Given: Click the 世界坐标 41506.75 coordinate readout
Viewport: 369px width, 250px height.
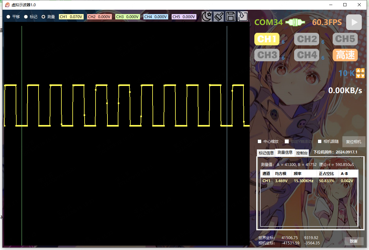Looking at the screenshot, I should coord(288,238).
